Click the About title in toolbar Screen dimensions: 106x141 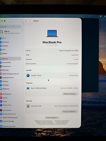coord(36,21)
